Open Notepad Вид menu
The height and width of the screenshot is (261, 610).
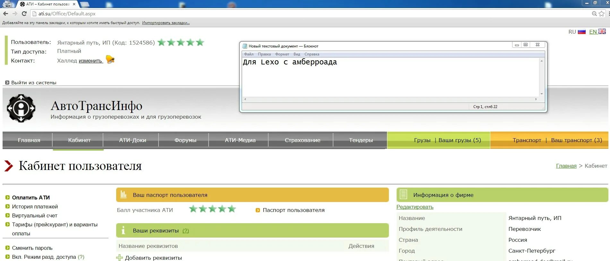click(297, 54)
